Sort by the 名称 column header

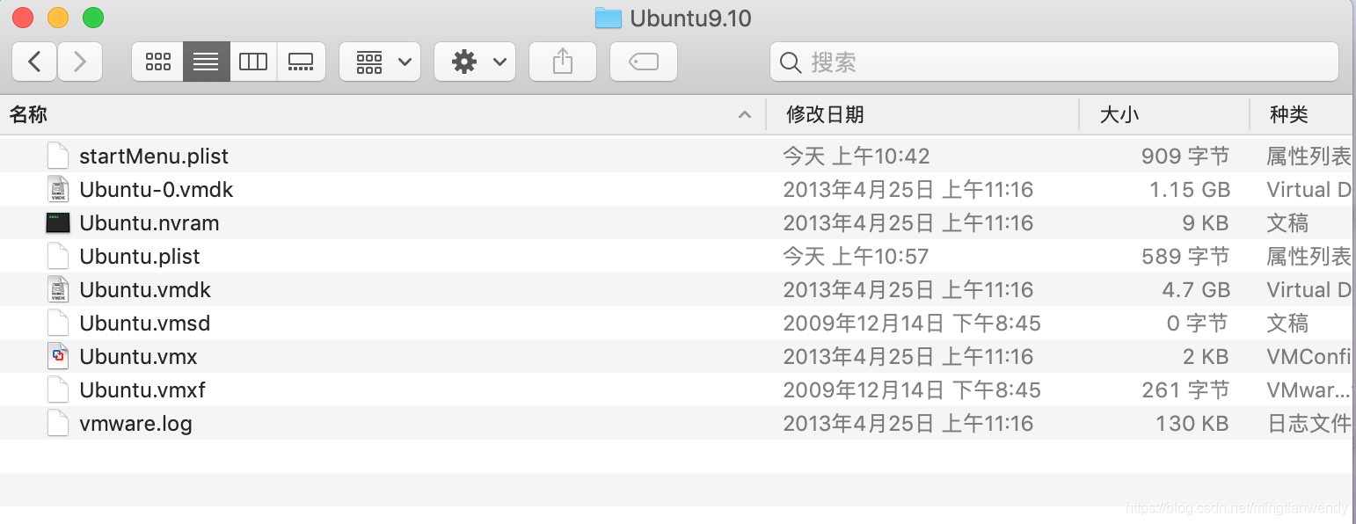click(x=28, y=114)
